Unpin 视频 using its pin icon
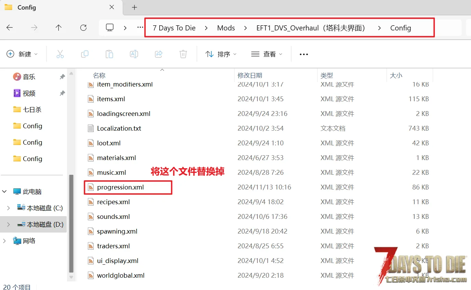Screen dimensions: 471x290 click(x=62, y=93)
